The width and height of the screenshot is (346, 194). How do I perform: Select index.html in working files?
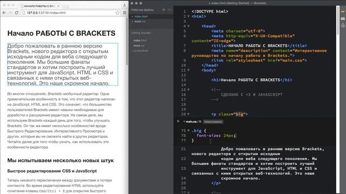point(141,17)
